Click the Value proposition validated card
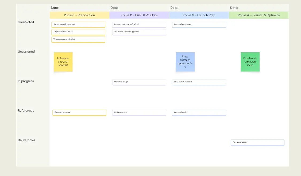Screen dimensions: 301x176 pos(78,39)
